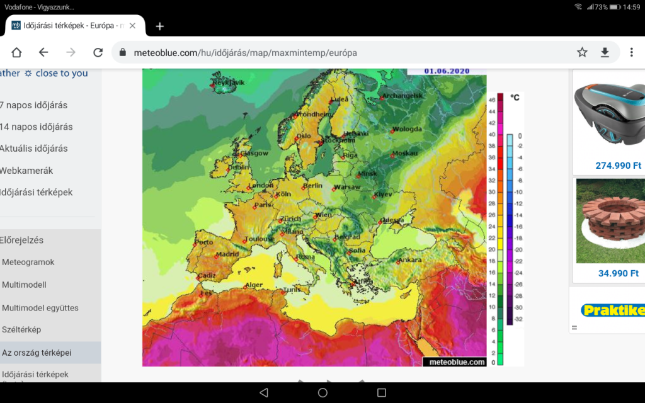
Task: Open the three-dot browser menu
Action: click(x=631, y=52)
